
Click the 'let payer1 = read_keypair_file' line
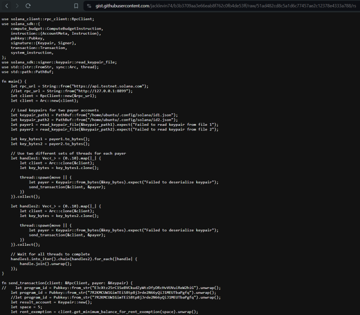pos(115,125)
